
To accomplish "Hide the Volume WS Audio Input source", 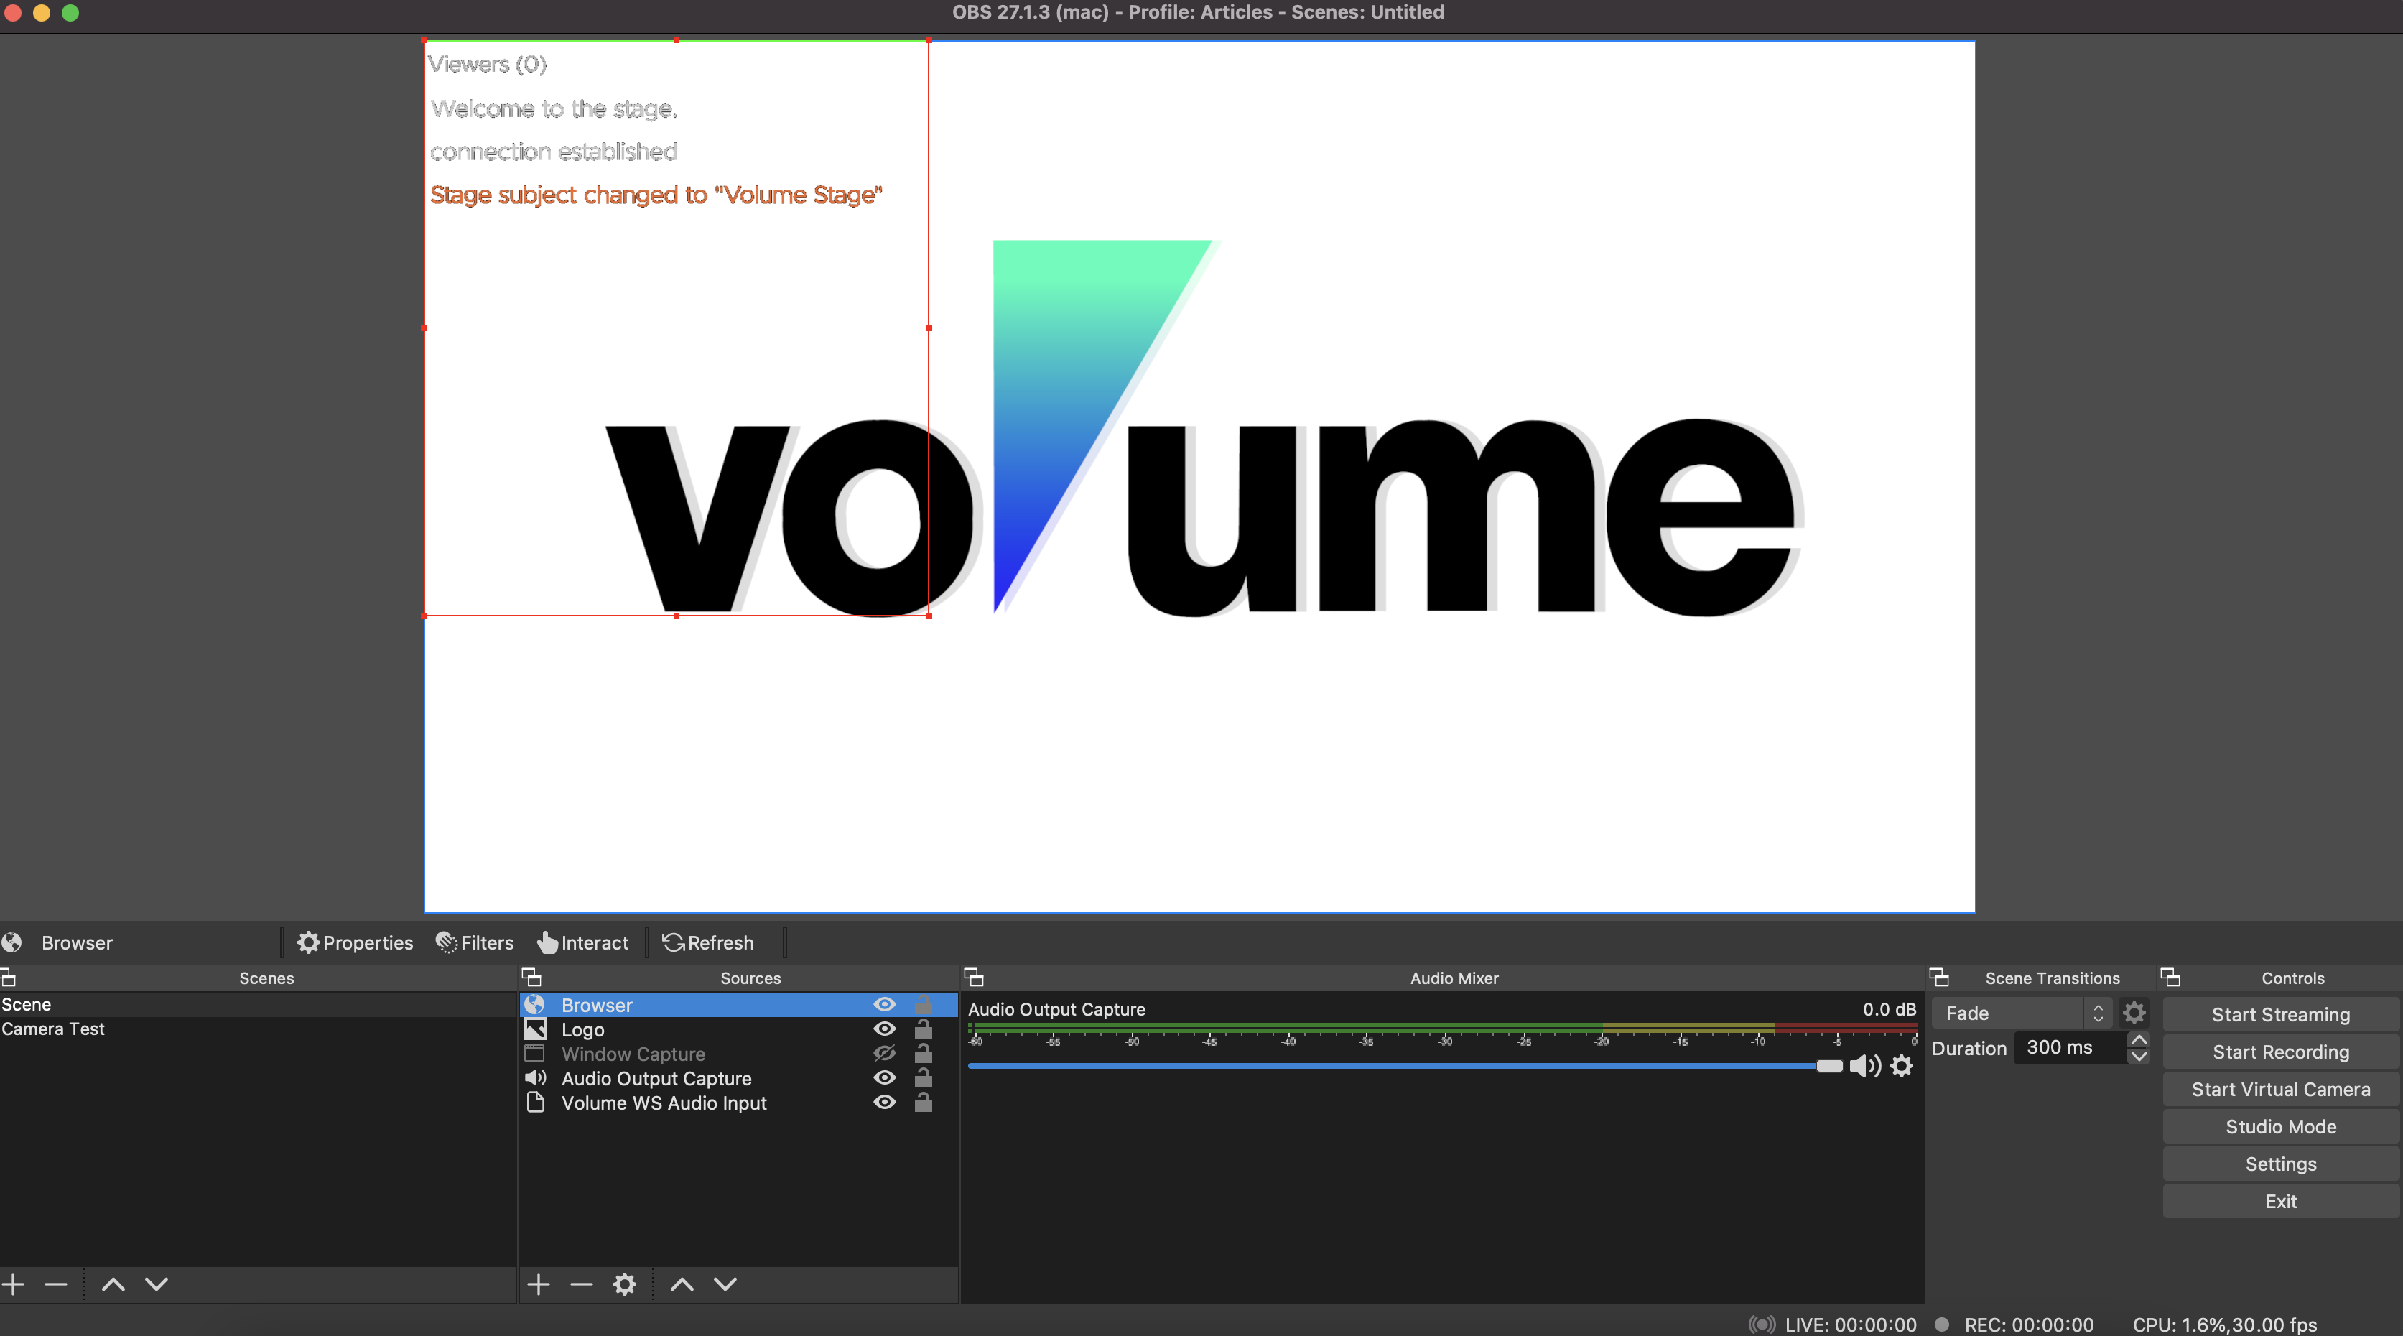I will pyautogui.click(x=884, y=1101).
